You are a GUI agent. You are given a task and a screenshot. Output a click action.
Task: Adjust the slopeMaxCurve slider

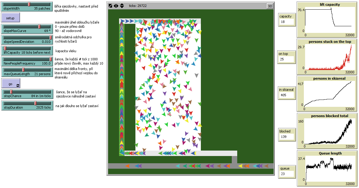tap(39, 27)
